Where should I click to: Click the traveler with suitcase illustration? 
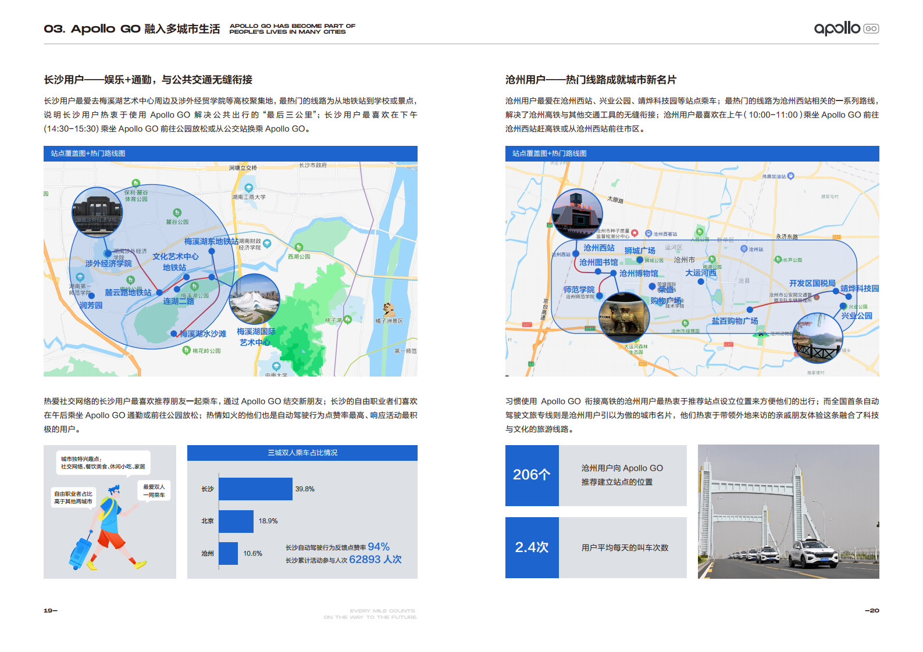108,528
